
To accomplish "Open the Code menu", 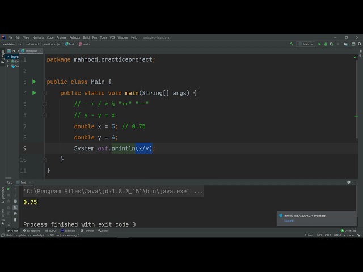I will point(50,37).
